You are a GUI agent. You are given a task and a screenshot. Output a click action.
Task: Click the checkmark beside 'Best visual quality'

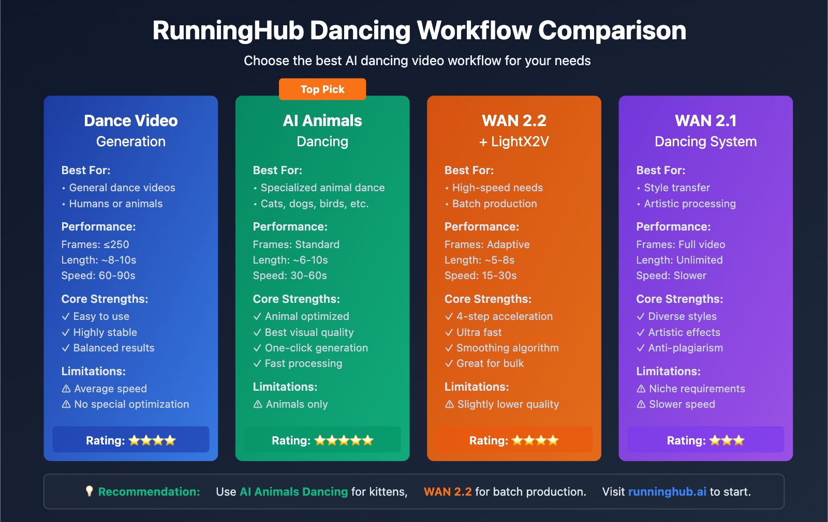pyautogui.click(x=257, y=332)
